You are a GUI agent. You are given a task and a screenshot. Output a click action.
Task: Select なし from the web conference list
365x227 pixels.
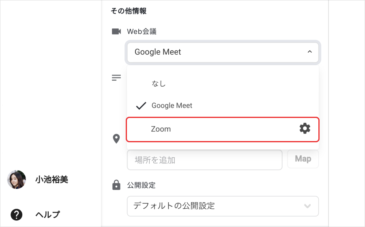[x=223, y=83]
